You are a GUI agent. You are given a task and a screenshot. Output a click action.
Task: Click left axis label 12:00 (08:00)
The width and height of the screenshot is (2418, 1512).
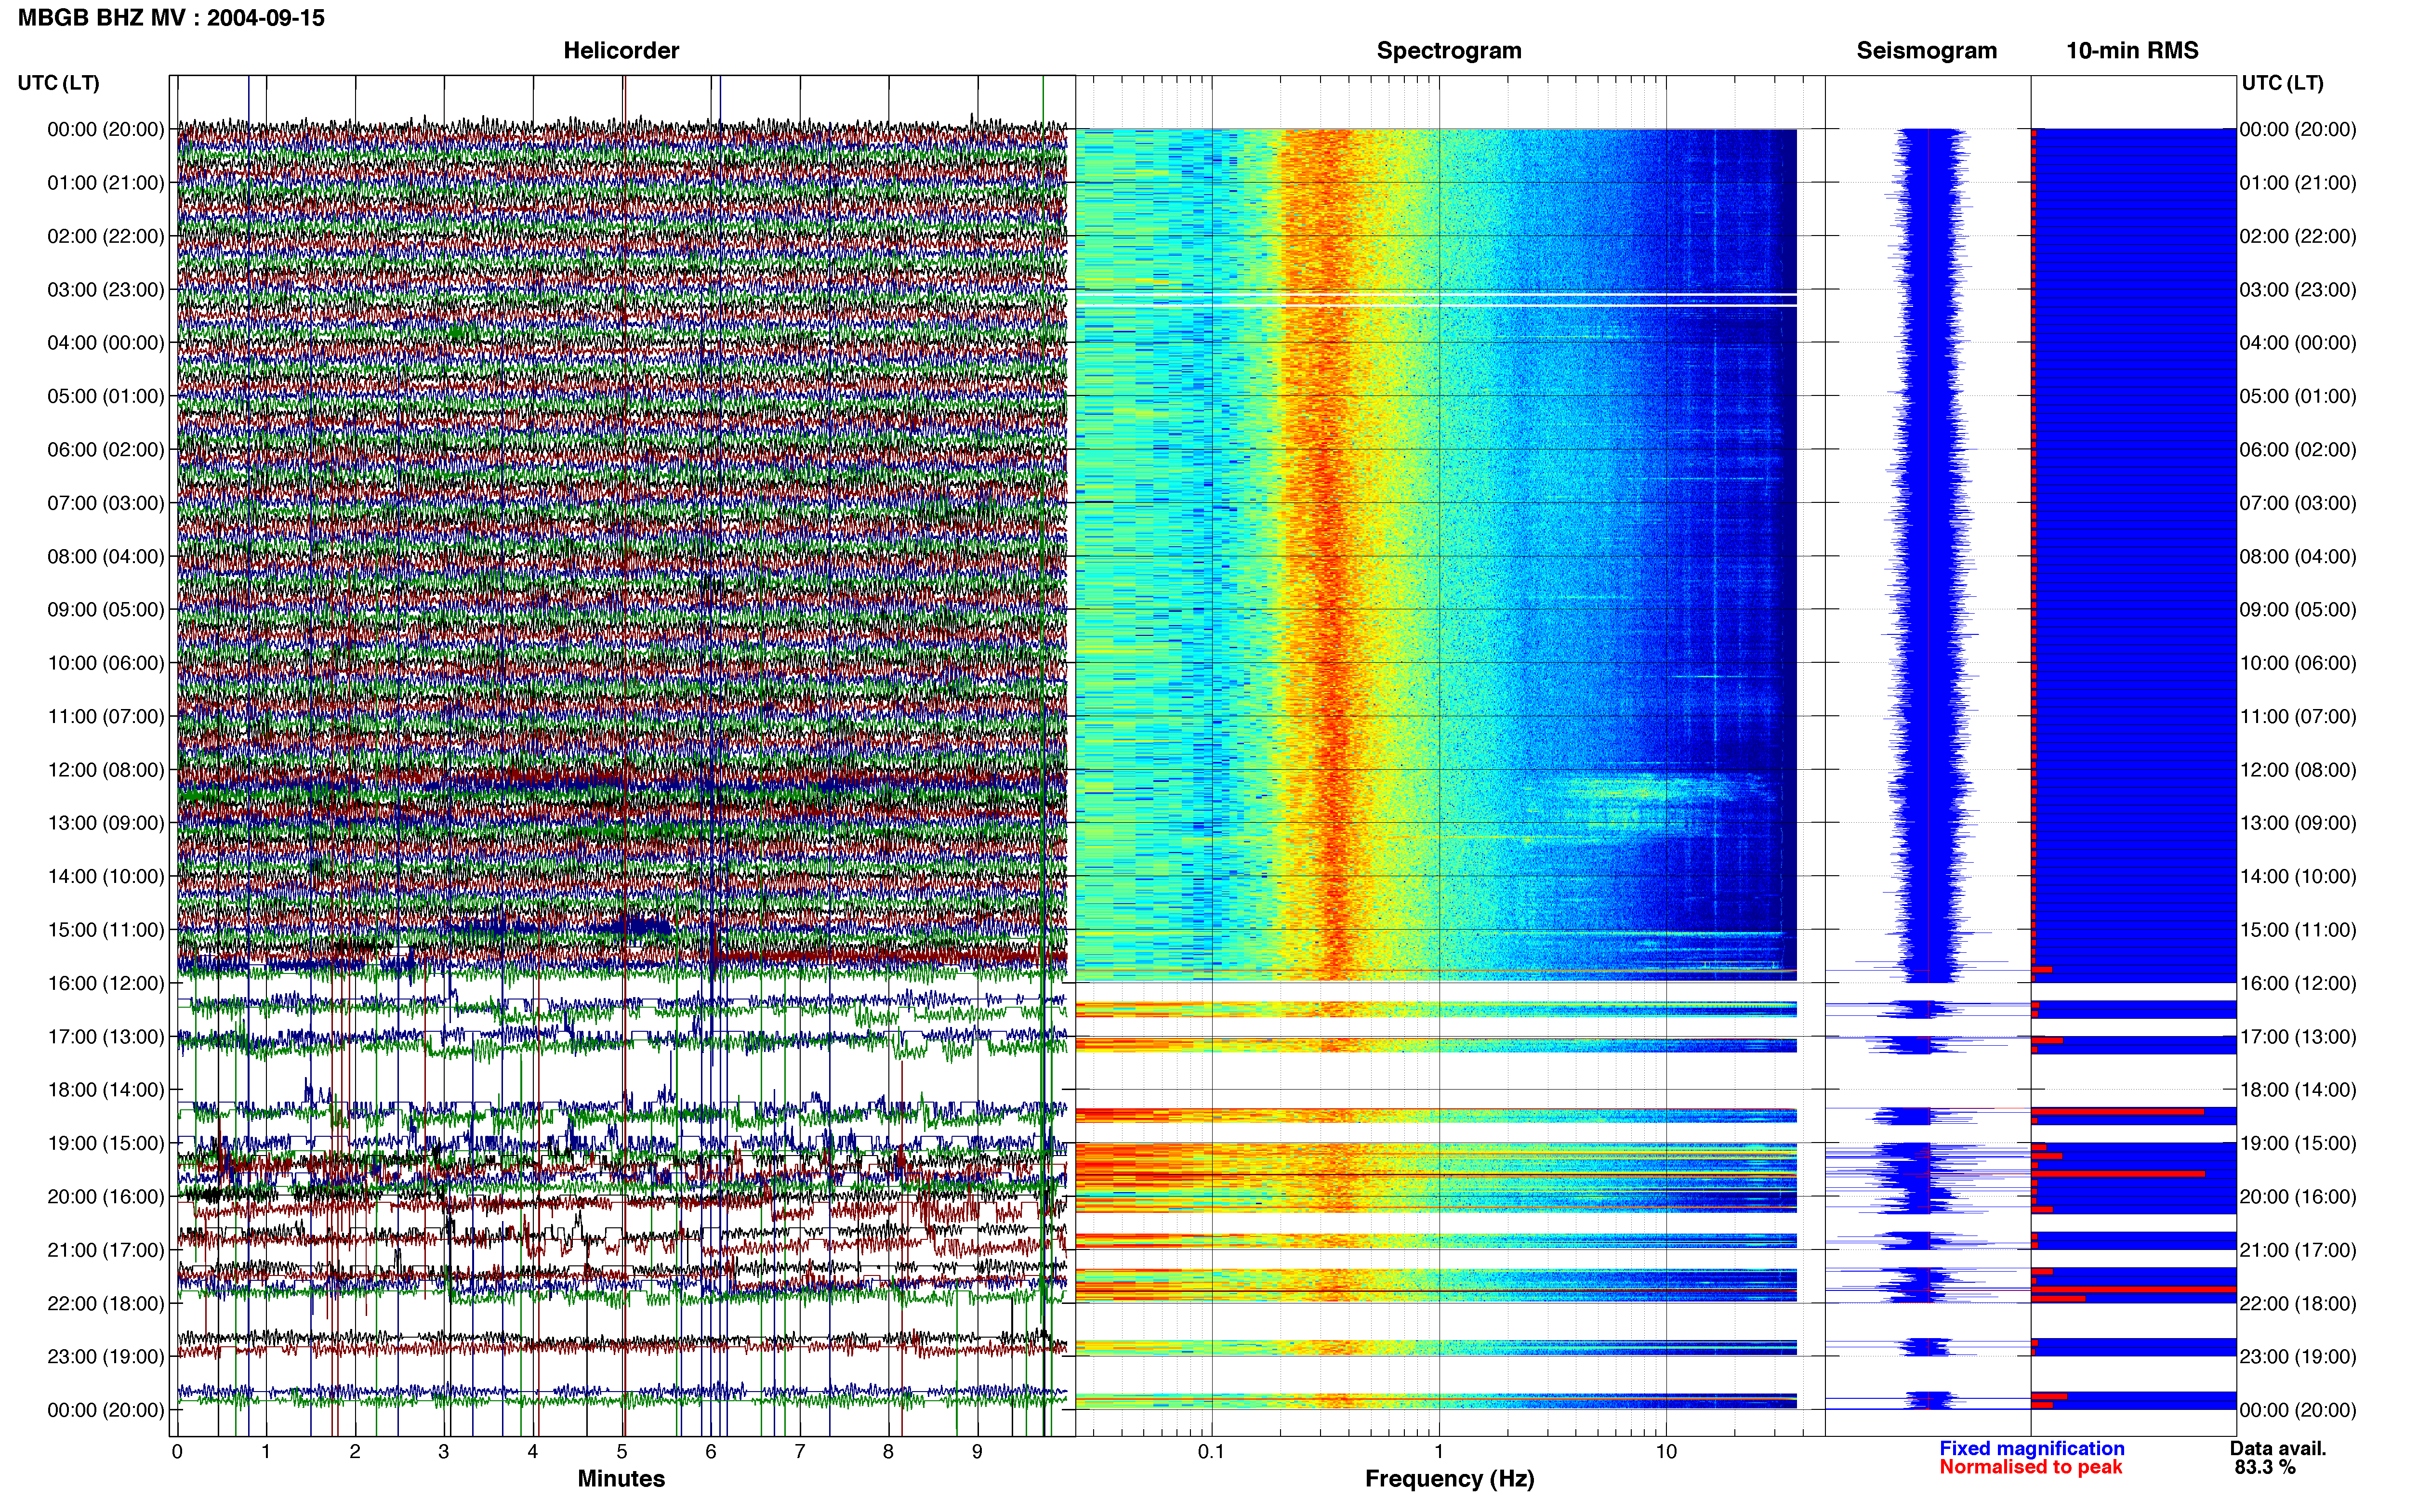coord(106,770)
